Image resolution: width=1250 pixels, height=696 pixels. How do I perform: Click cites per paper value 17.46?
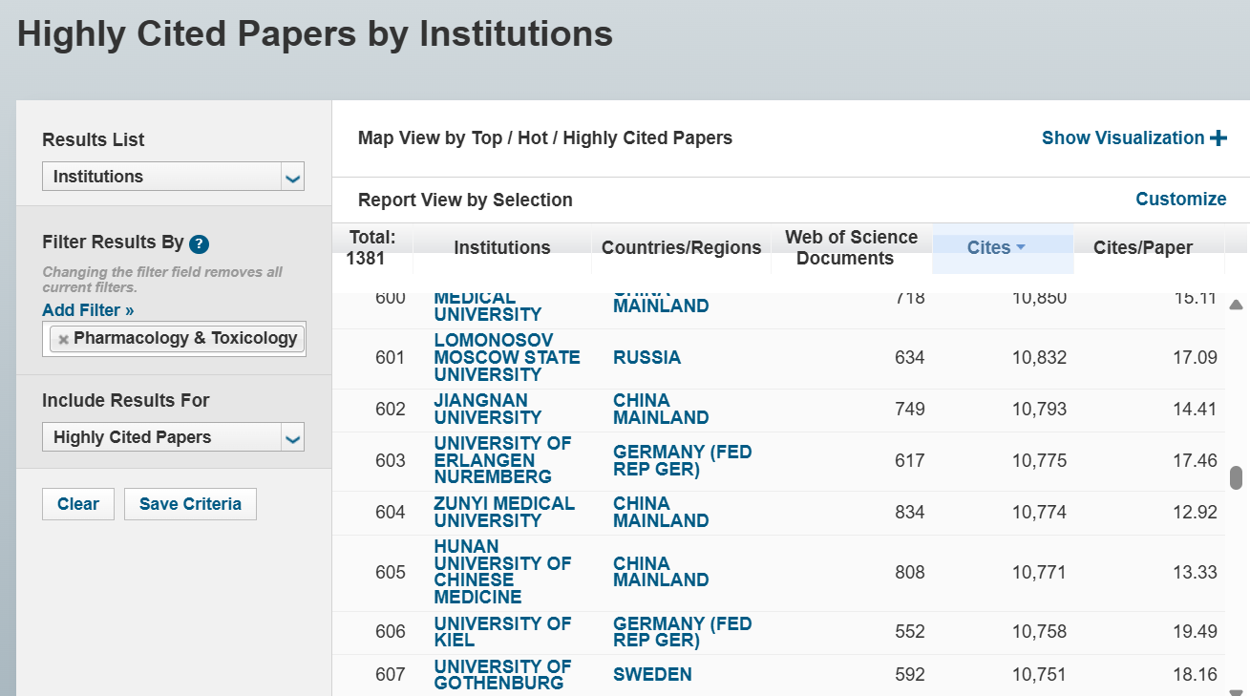click(1195, 460)
